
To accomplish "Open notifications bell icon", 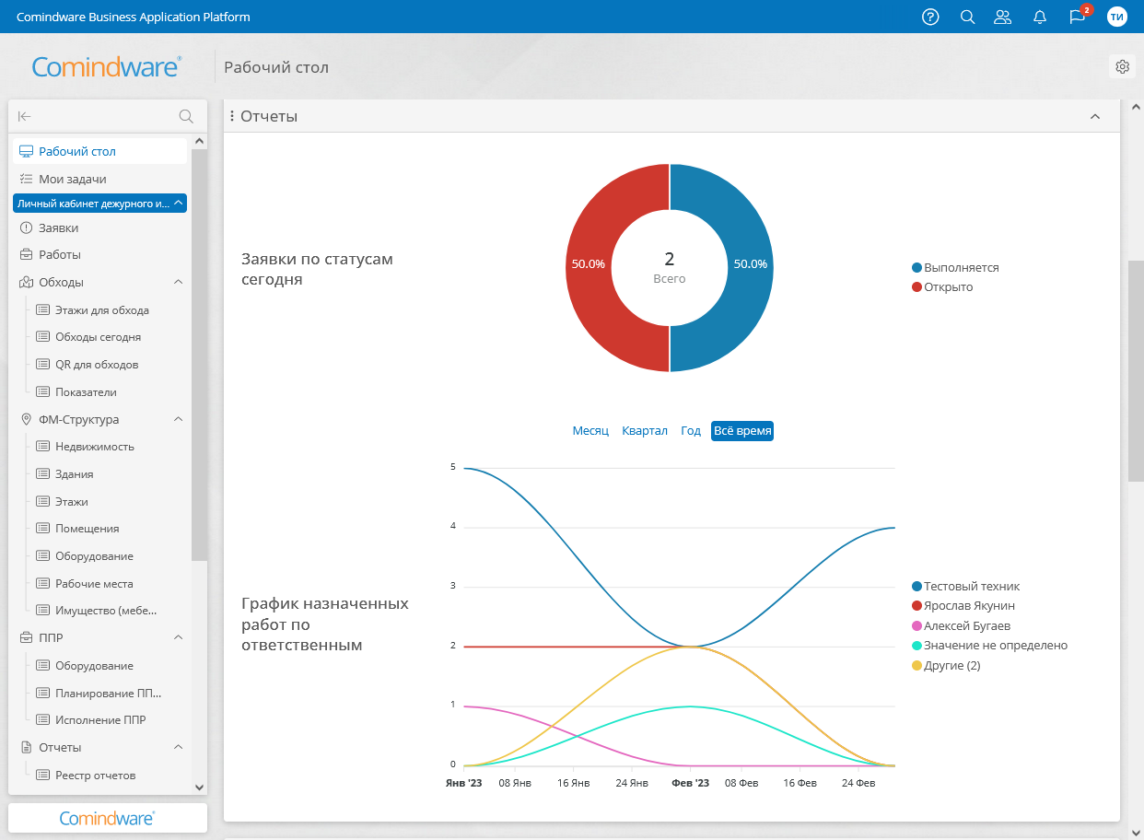I will pyautogui.click(x=1040, y=17).
